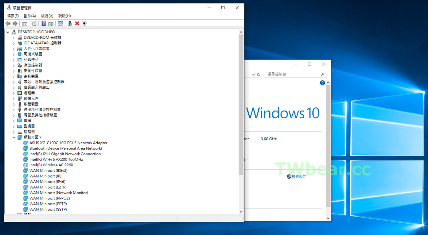Click the down-arrow disable device toolbar icon

click(84, 23)
